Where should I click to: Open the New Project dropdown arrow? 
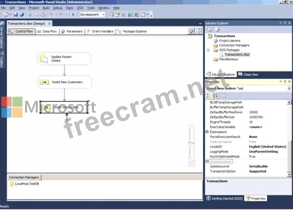[11, 14]
